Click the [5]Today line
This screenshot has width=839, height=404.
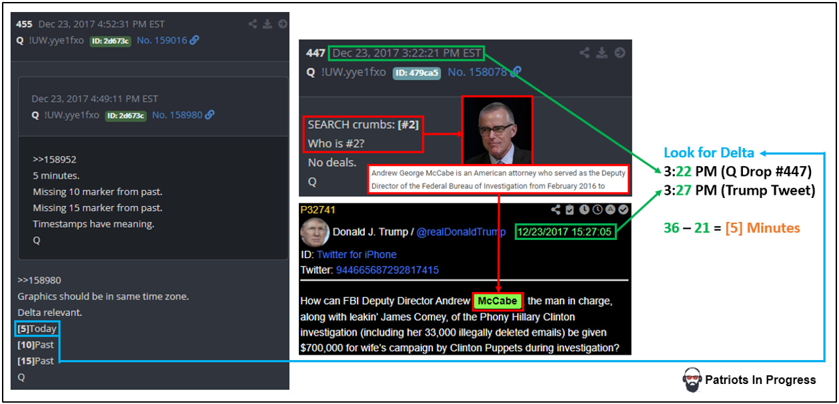tap(37, 329)
